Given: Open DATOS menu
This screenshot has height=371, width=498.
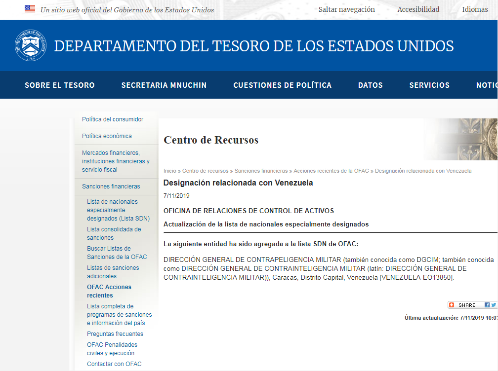Looking at the screenshot, I should (x=371, y=85).
